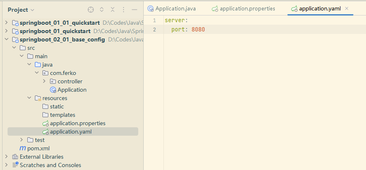Click line number 2 in gutter
Screen dimensions: 366x170
pyautogui.click(x=154, y=30)
